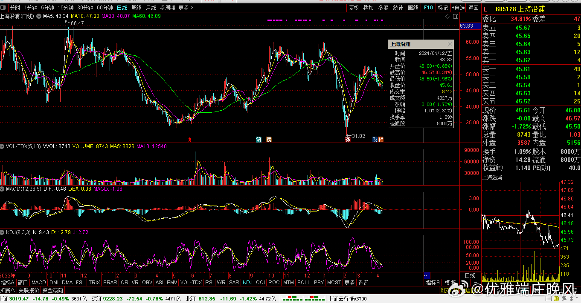Screen dimensions: 581x303
Task: Click the 窗口 button in indicator bar
Action: tap(23, 283)
